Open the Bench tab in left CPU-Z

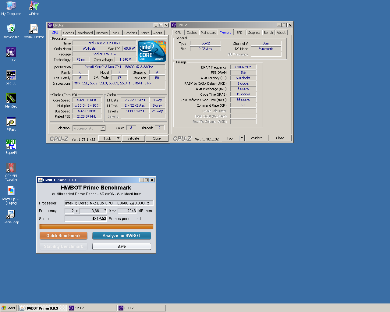pyautogui.click(x=145, y=33)
